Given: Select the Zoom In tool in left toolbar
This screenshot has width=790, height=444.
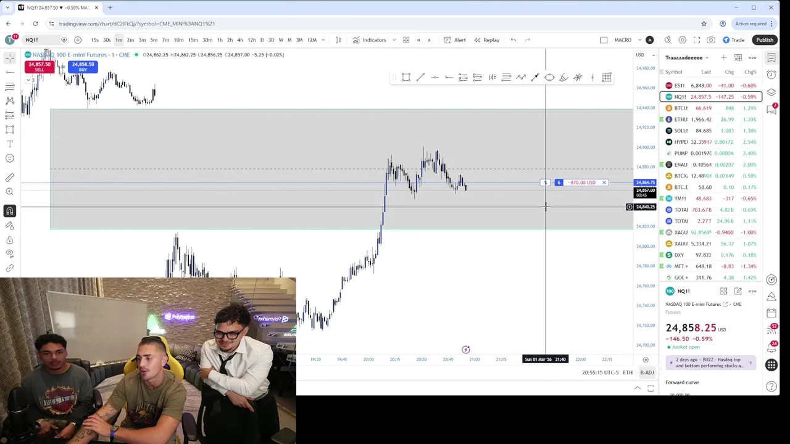Looking at the screenshot, I should pos(10,192).
